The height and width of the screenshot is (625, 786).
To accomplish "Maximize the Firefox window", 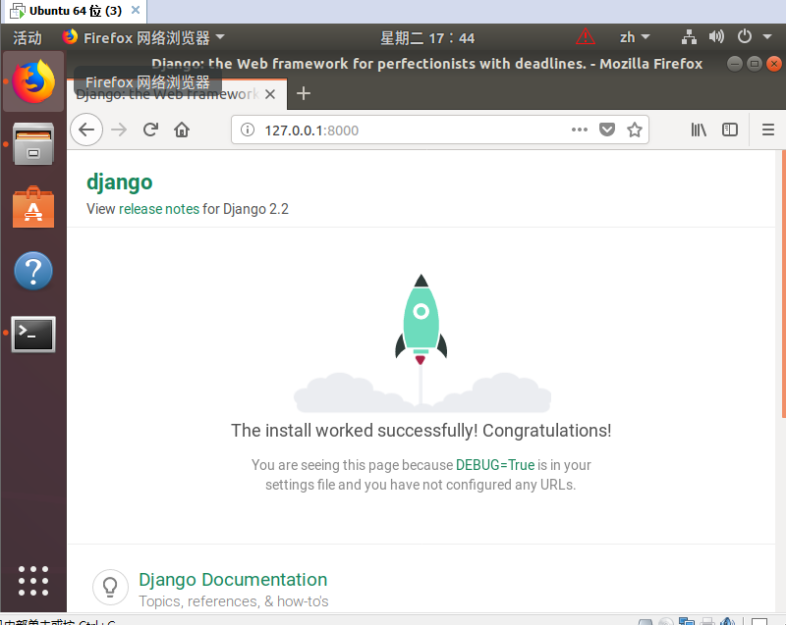I will [x=755, y=64].
